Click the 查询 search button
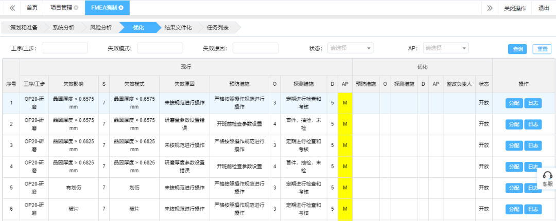The width and height of the screenshot is (556, 221). click(517, 49)
